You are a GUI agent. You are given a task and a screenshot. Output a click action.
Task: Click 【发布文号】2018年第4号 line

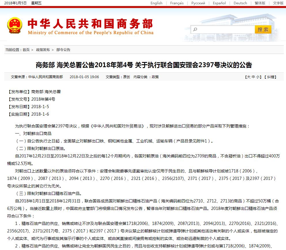point(31,99)
